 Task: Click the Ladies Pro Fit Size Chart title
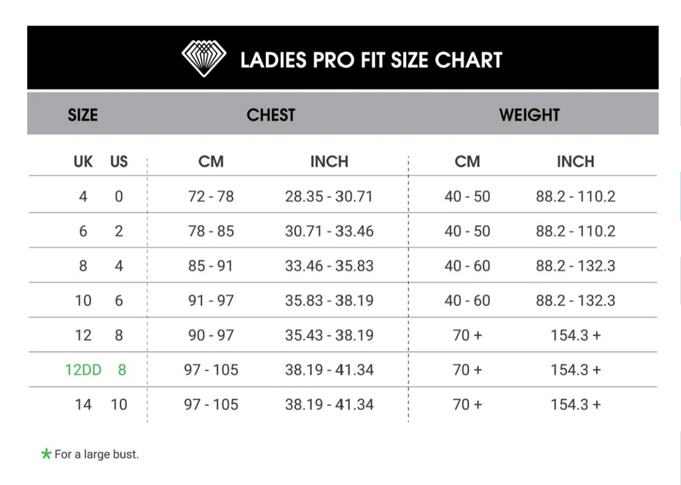(x=371, y=60)
